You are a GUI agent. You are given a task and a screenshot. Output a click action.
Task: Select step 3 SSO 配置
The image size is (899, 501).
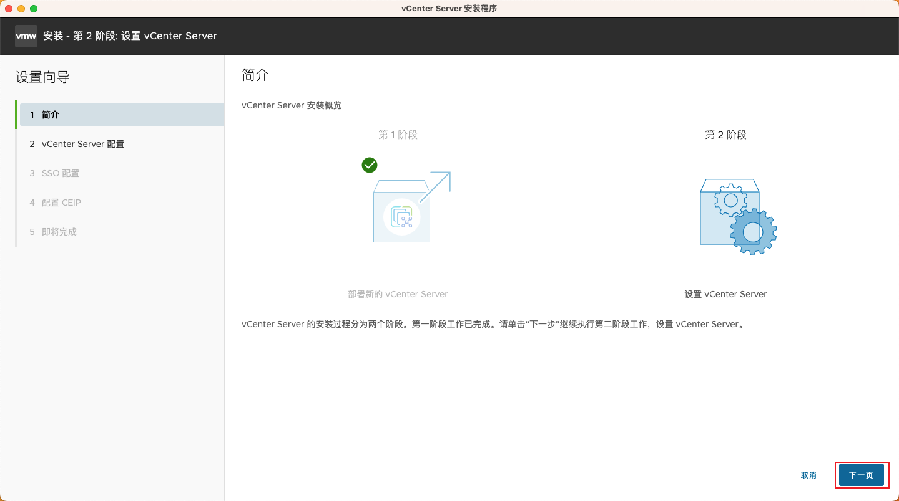[x=122, y=173]
